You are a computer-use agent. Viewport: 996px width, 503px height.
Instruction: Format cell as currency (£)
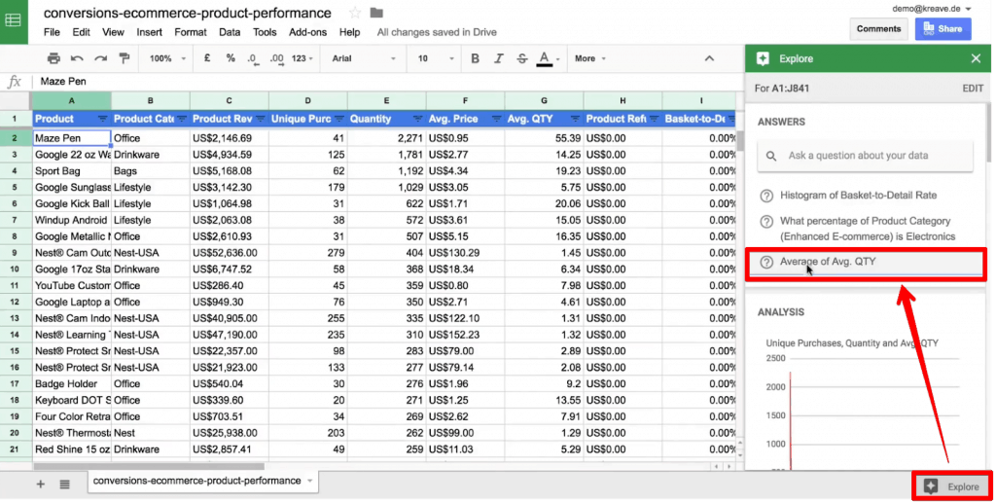click(x=207, y=58)
